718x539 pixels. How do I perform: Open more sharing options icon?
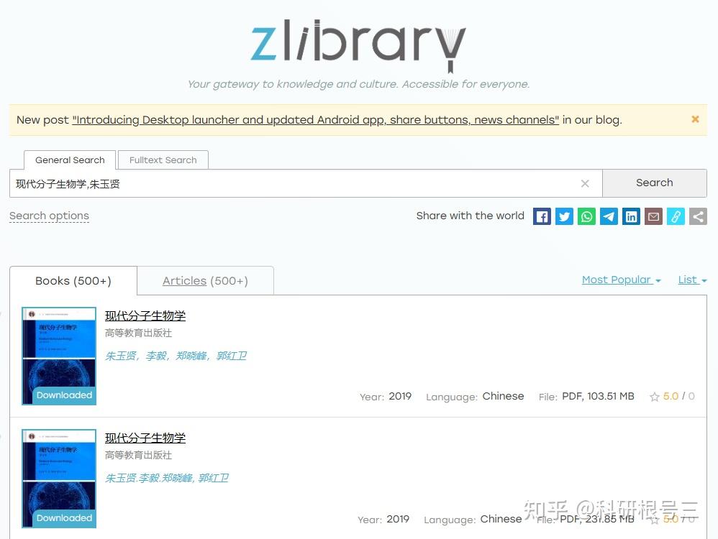click(x=698, y=216)
